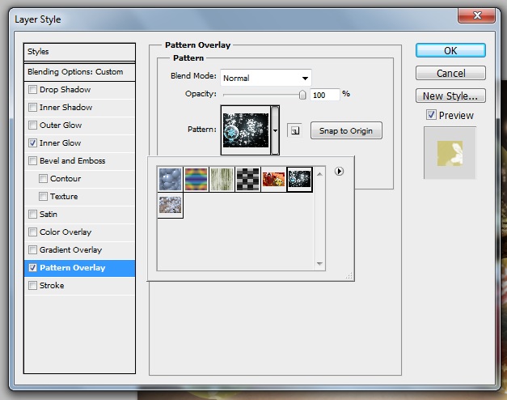The height and width of the screenshot is (400, 507).
Task: Toggle the Preview checkbox
Action: 431,115
